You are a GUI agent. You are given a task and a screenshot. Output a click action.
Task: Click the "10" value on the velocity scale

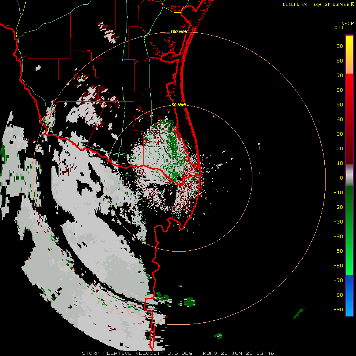pyautogui.click(x=340, y=163)
